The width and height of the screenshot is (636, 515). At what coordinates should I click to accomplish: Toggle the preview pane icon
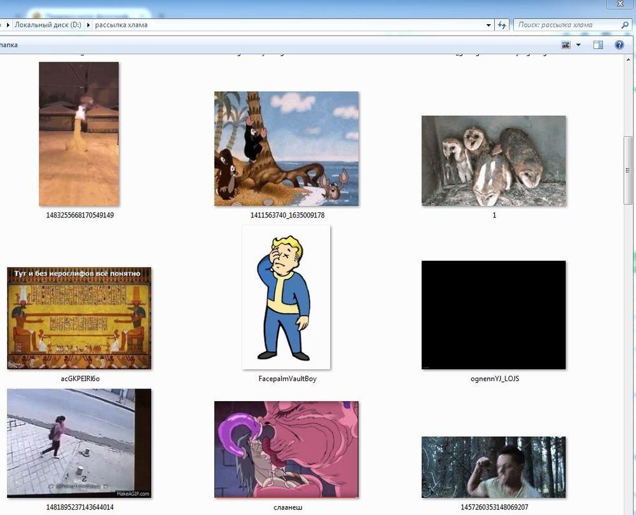click(x=598, y=45)
